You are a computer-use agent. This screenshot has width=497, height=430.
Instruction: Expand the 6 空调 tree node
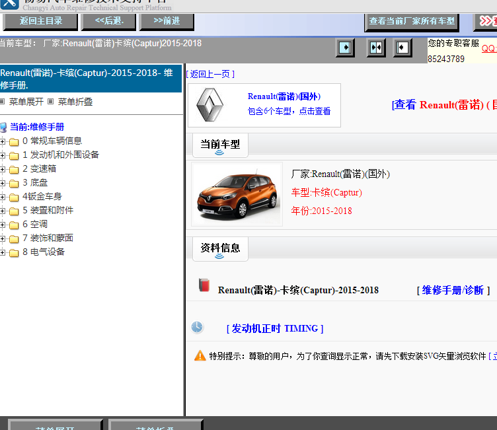tap(3, 225)
